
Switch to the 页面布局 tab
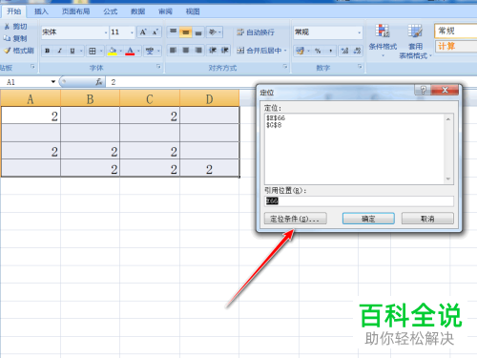point(75,11)
